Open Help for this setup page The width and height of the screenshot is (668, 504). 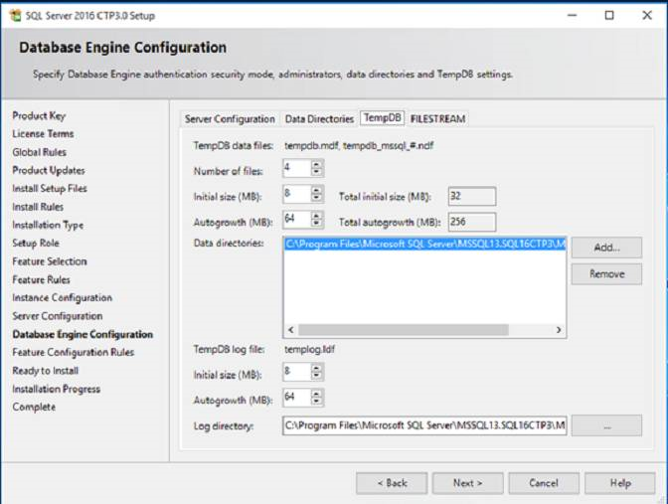tap(619, 483)
